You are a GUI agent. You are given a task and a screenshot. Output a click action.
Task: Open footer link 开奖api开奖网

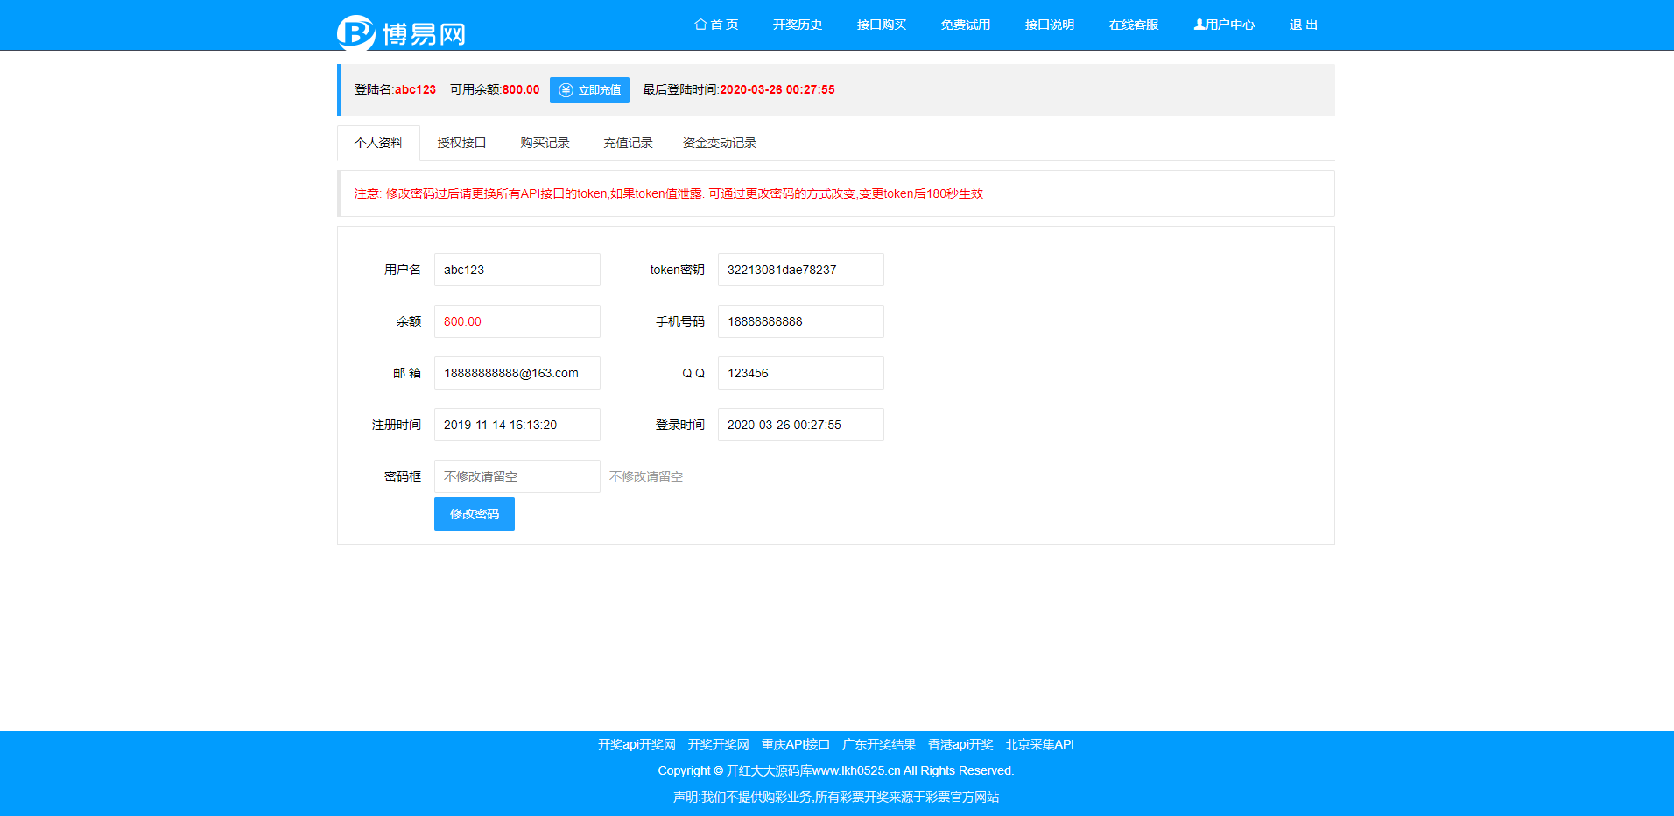pyautogui.click(x=637, y=745)
